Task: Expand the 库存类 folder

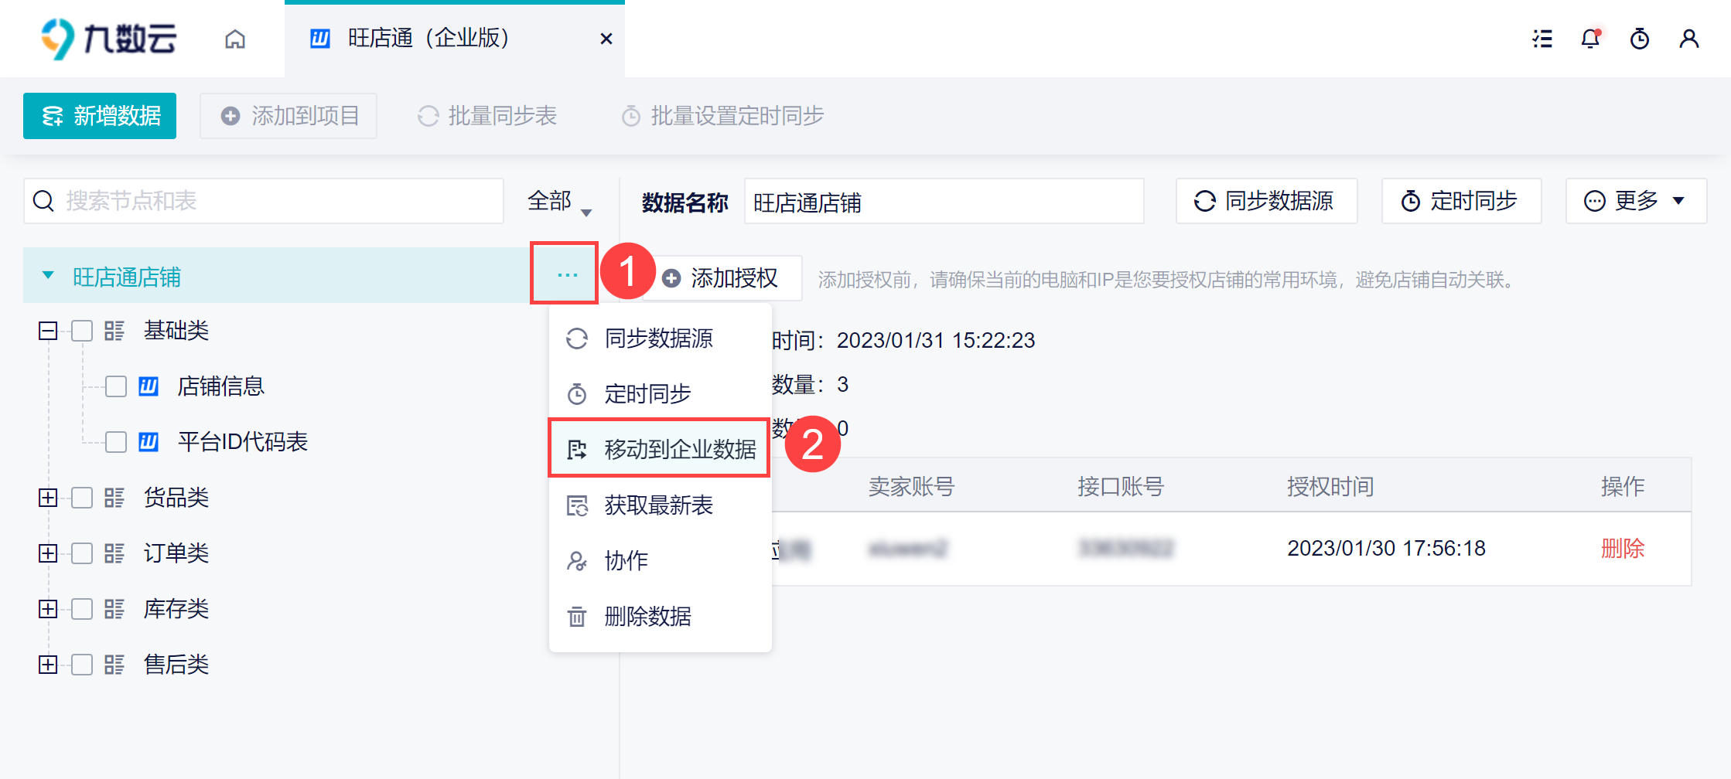Action: point(48,609)
